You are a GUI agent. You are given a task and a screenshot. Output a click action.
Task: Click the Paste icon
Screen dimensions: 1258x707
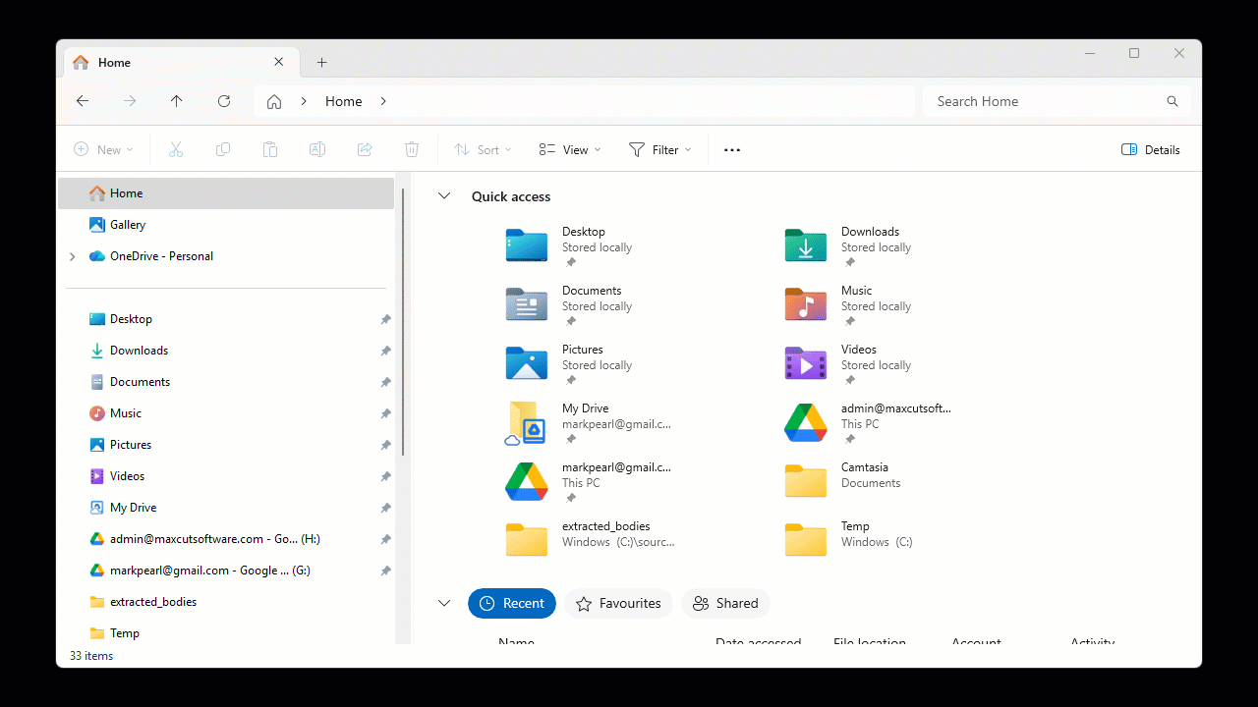(270, 149)
